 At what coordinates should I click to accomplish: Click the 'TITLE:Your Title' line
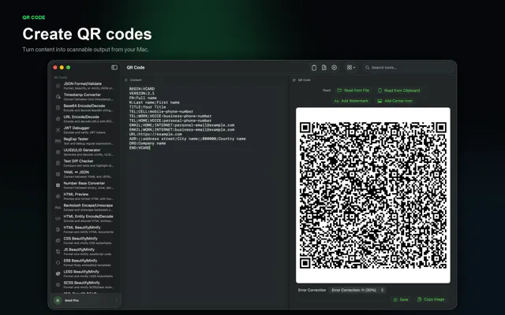click(148, 107)
